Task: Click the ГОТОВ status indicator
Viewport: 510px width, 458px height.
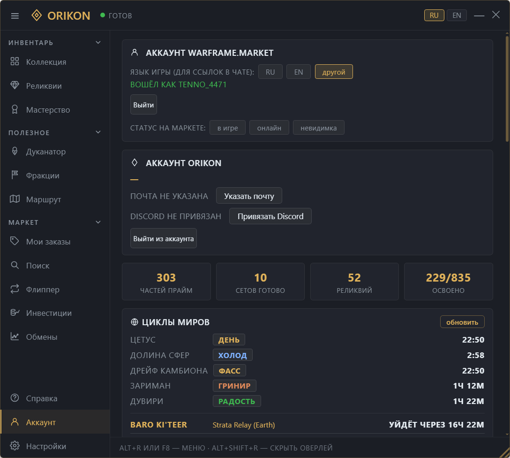Action: point(116,15)
